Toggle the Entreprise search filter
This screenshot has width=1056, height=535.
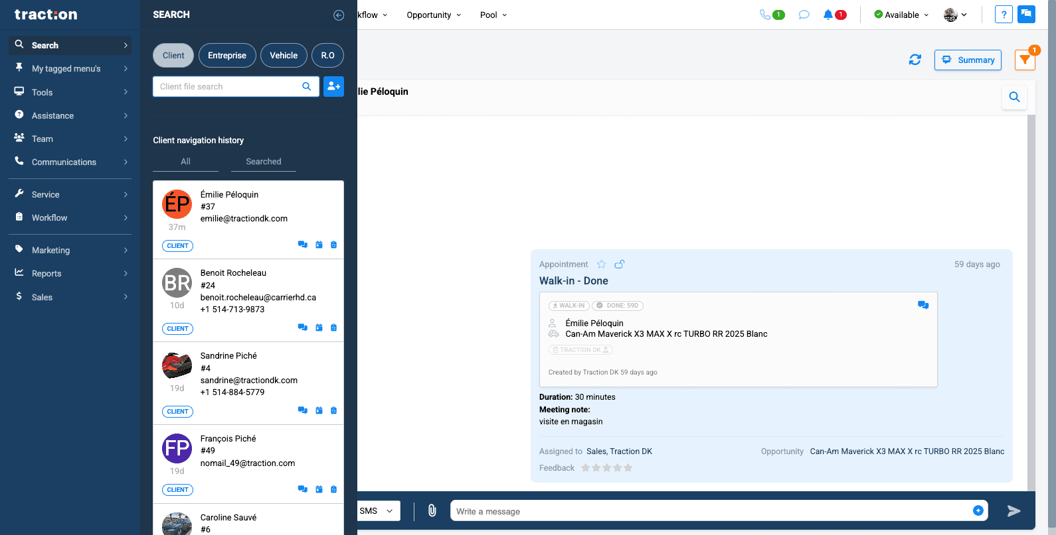pos(227,56)
